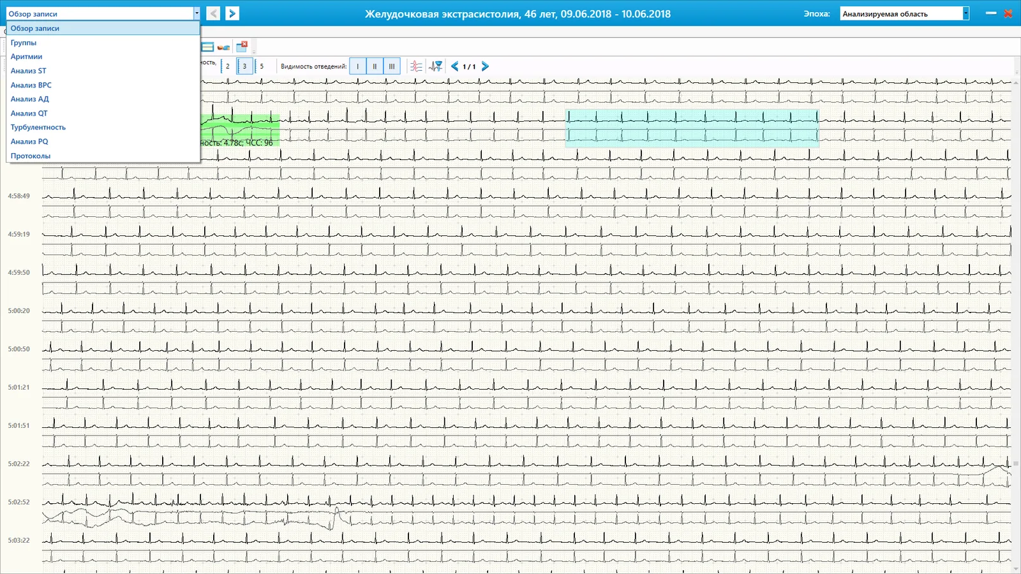
Task: Set amplitude scale to 5
Action: pyautogui.click(x=262, y=66)
